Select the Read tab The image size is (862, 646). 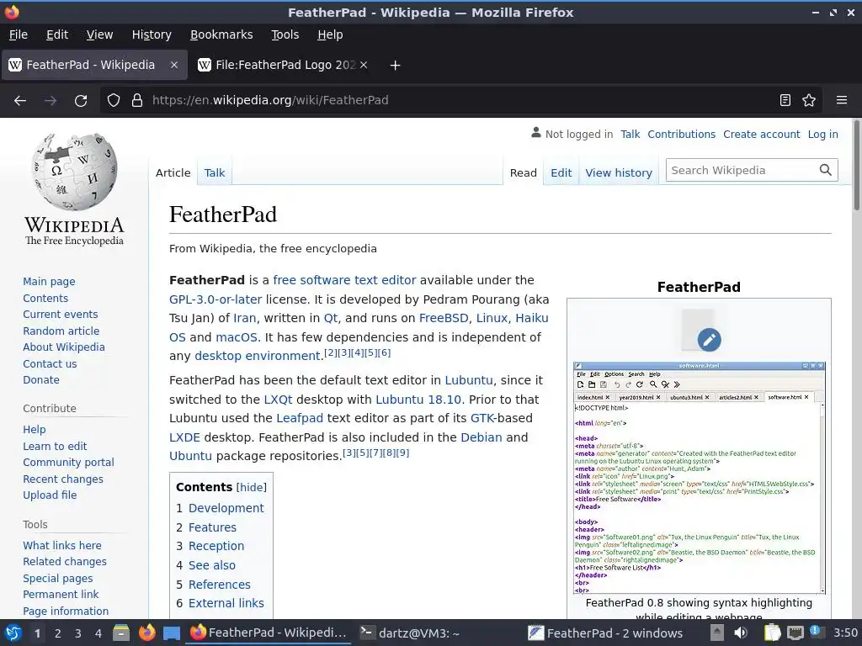(524, 172)
